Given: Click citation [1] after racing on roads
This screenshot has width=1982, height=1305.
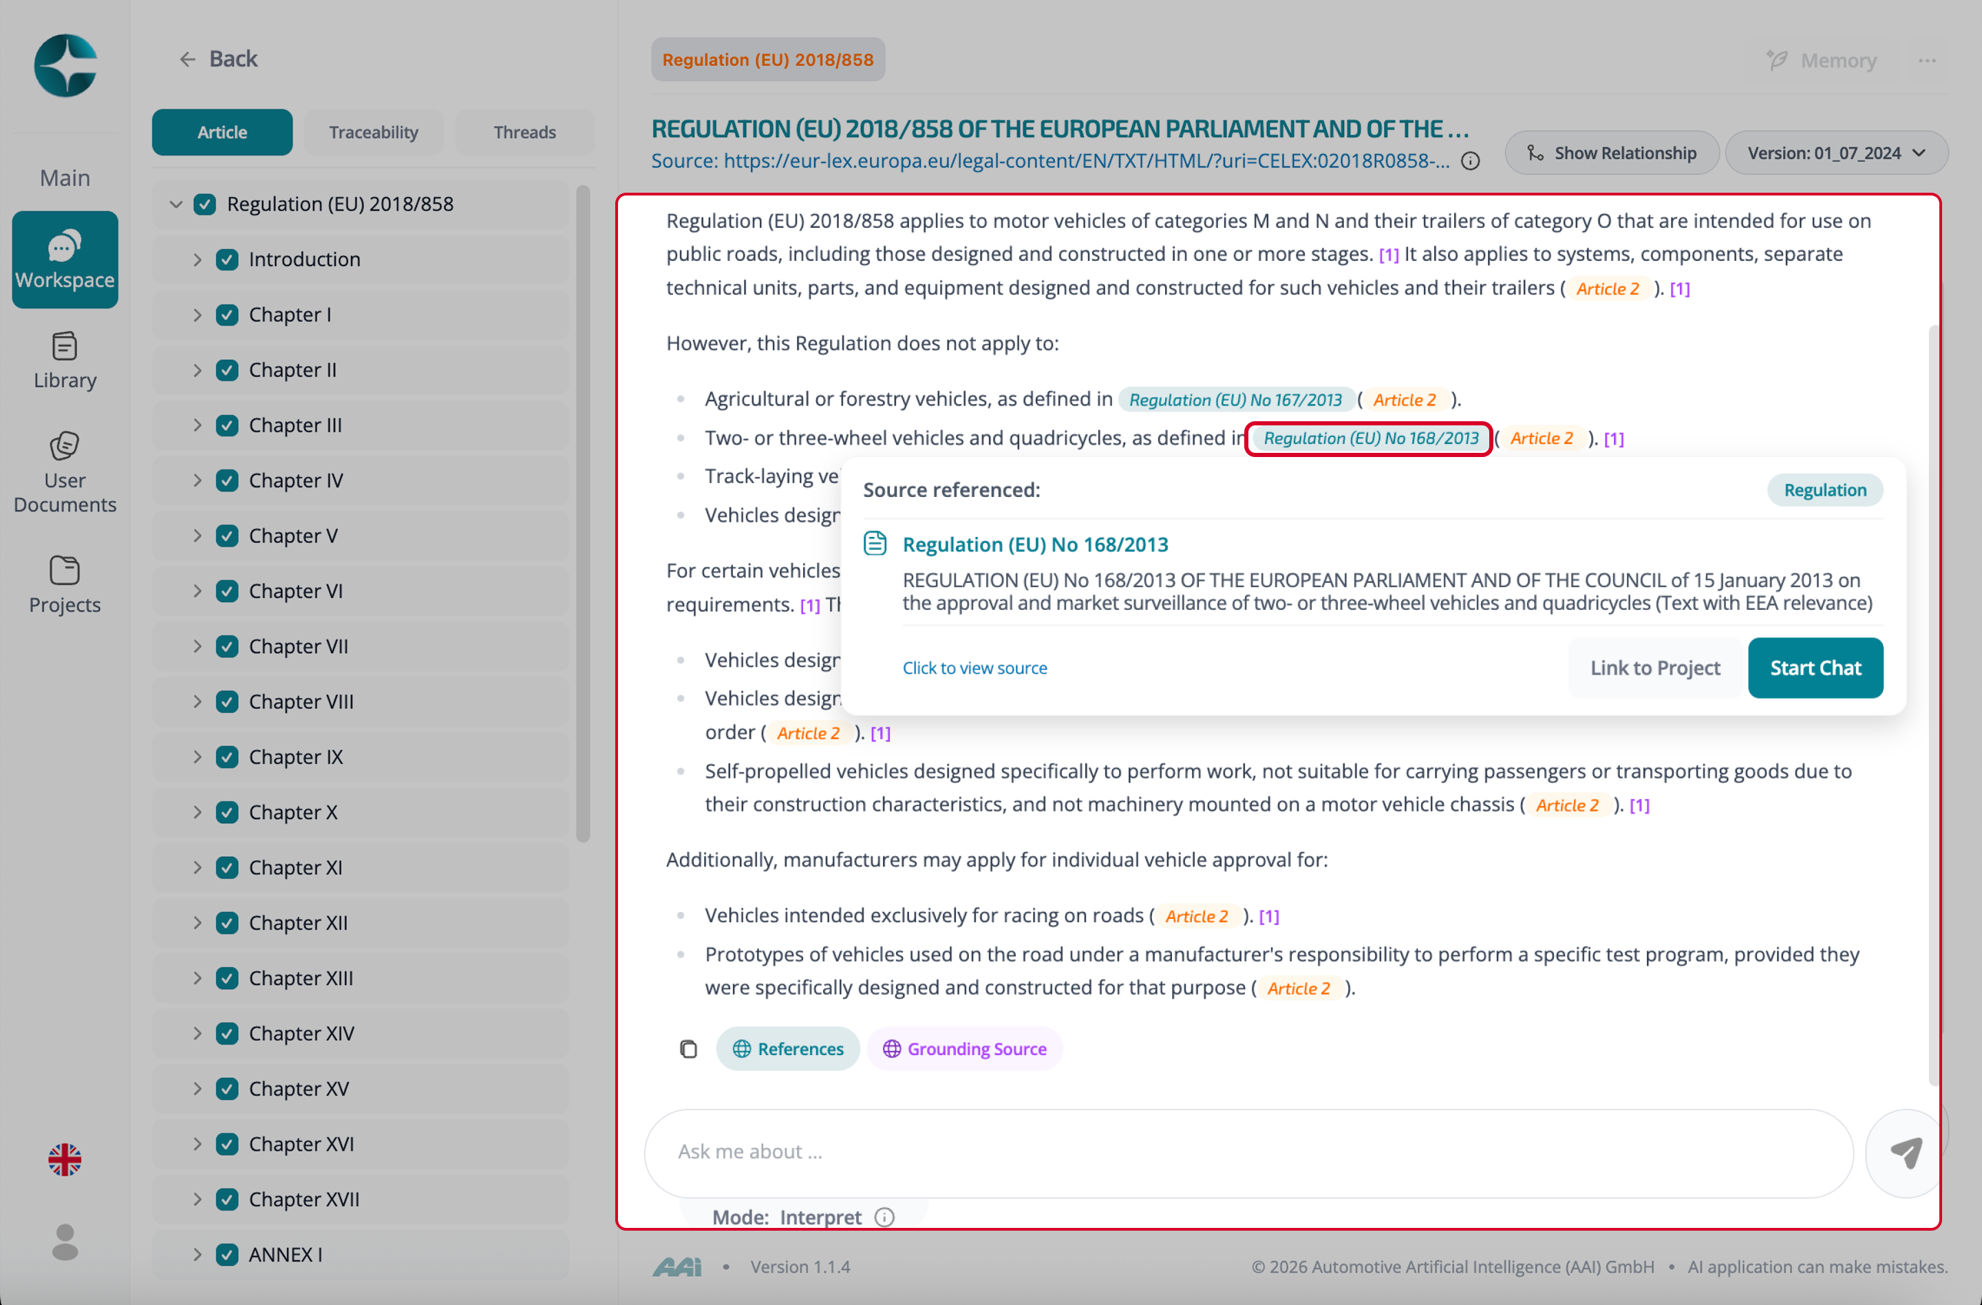Looking at the screenshot, I should point(1268,916).
